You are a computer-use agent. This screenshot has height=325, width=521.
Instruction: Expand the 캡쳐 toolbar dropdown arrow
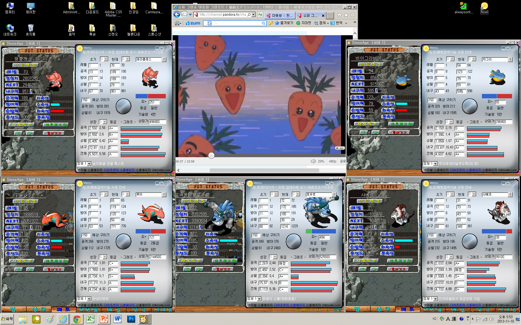[328, 23]
